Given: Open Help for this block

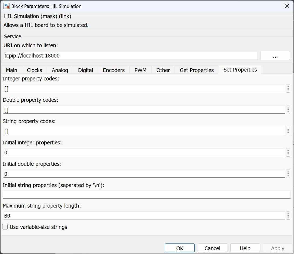Looking at the screenshot, I should pyautogui.click(x=245, y=248).
